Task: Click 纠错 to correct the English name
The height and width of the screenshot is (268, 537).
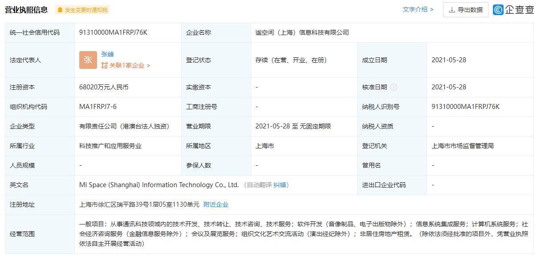Action: tap(280, 185)
